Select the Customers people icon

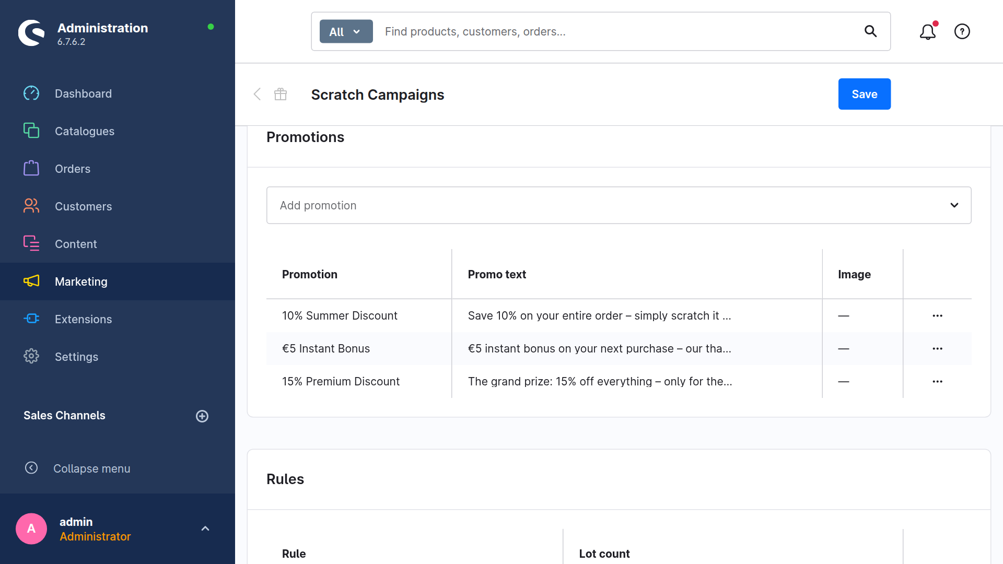pos(31,206)
